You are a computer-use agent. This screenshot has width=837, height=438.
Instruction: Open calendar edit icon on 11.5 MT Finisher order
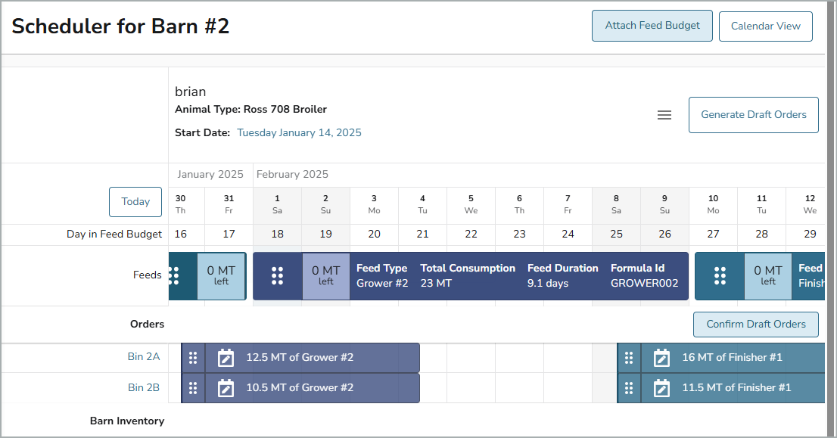click(661, 388)
